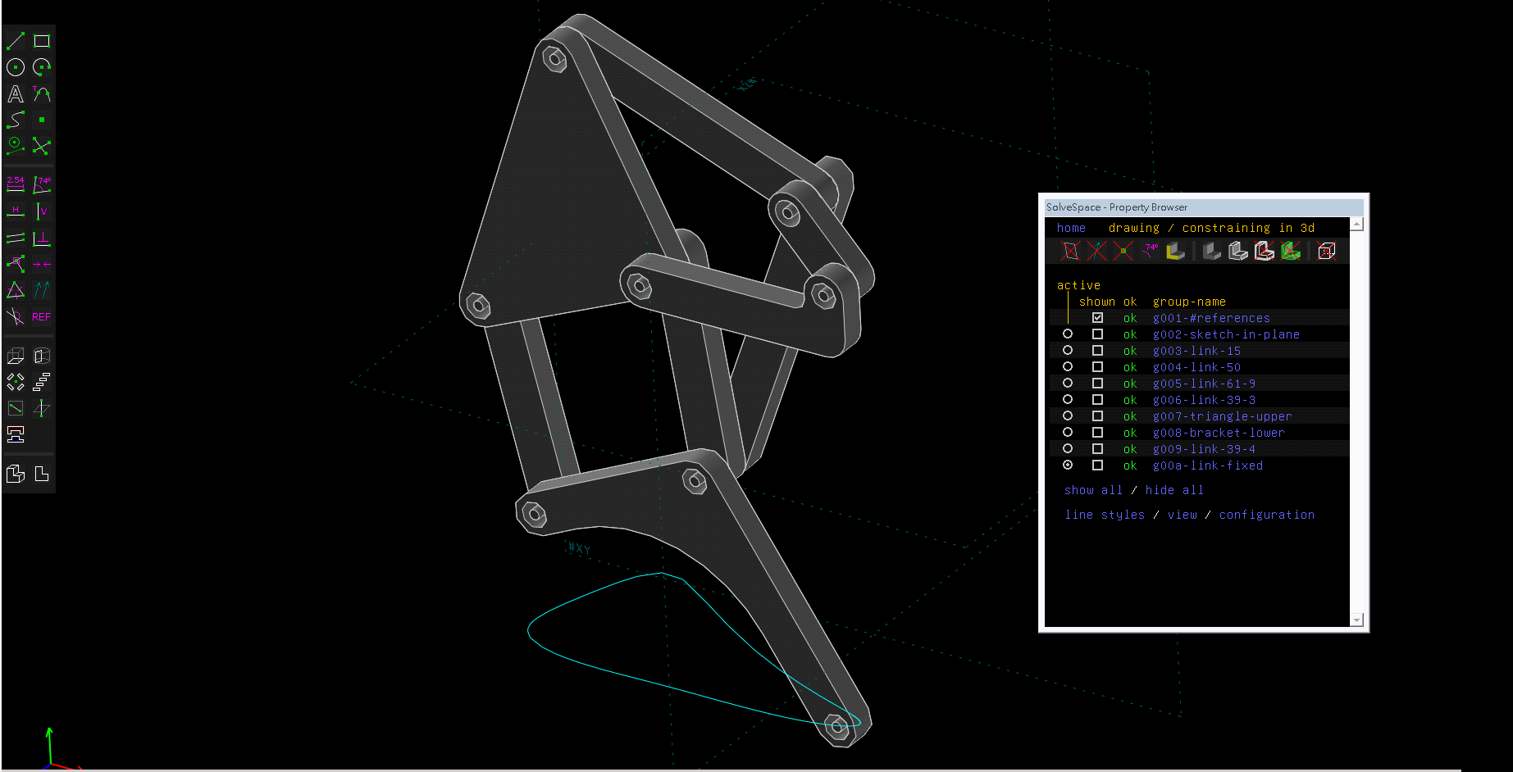Uncheck shown box for g001-#references

[1097, 318]
